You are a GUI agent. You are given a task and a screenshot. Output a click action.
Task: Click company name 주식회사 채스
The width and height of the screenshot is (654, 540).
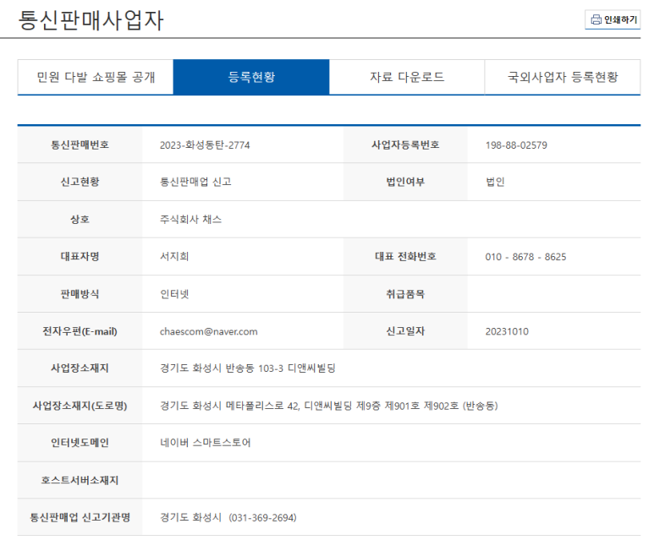(190, 219)
